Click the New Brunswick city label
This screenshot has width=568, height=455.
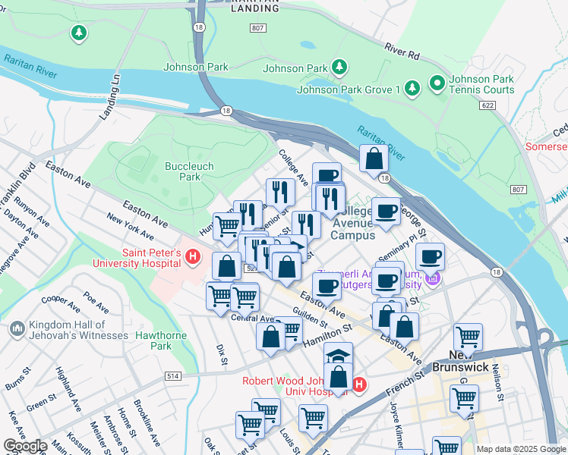460,361
